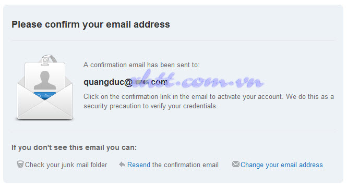
Task: Click the white ID card in the envelope
Action: 45,77
